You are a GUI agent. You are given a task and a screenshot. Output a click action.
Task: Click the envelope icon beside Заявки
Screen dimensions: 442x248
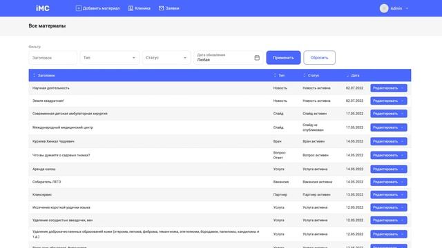coord(161,8)
